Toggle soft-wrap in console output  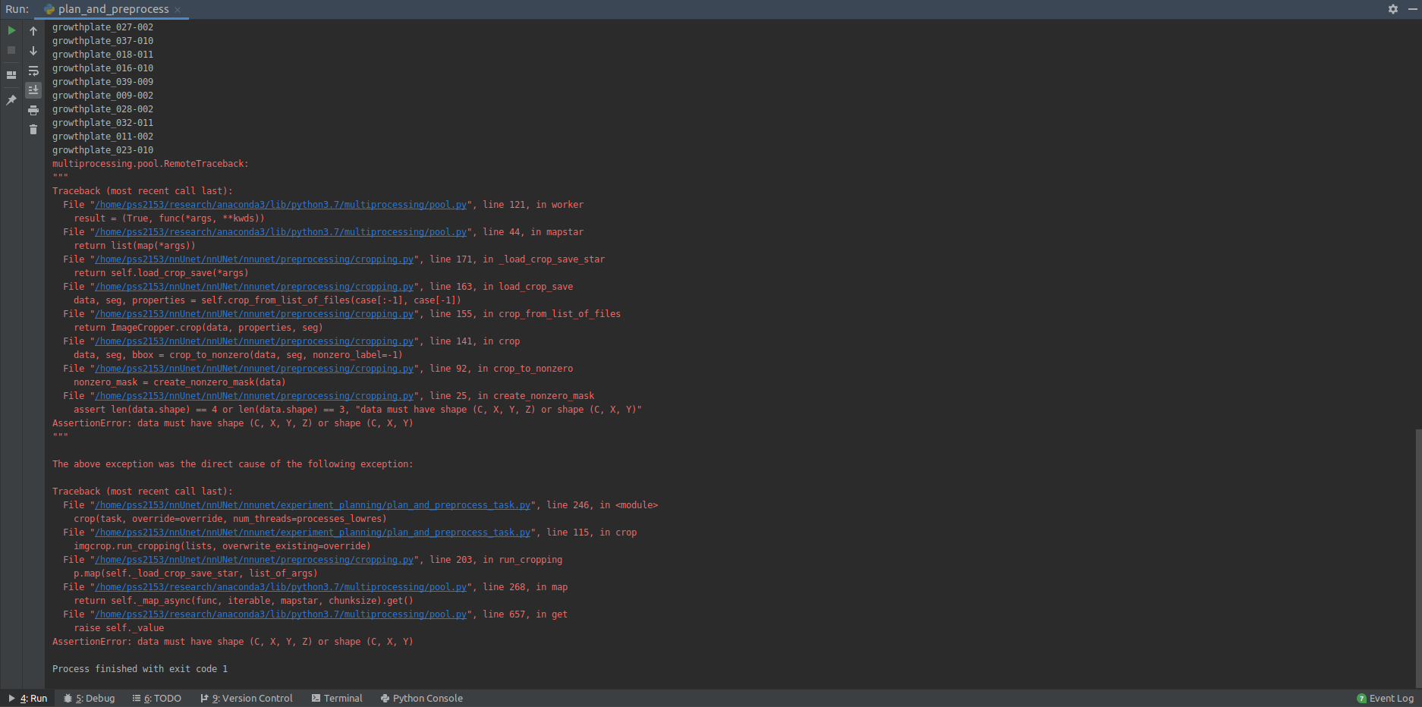[33, 71]
